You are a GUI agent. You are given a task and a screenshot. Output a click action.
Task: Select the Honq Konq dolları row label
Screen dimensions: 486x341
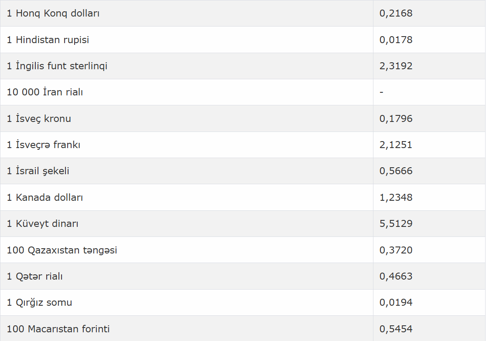point(53,14)
